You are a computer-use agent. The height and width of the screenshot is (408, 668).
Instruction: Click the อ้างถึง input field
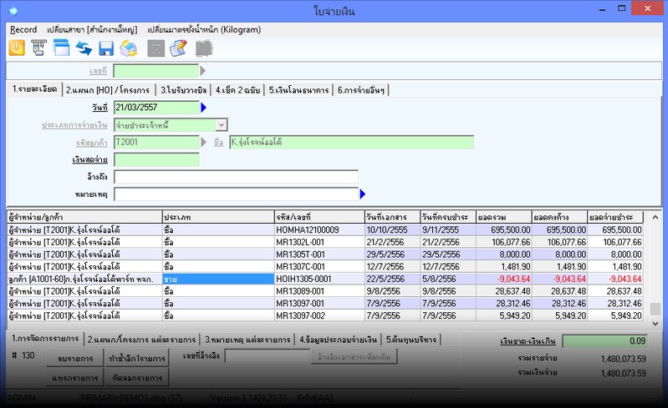point(236,177)
